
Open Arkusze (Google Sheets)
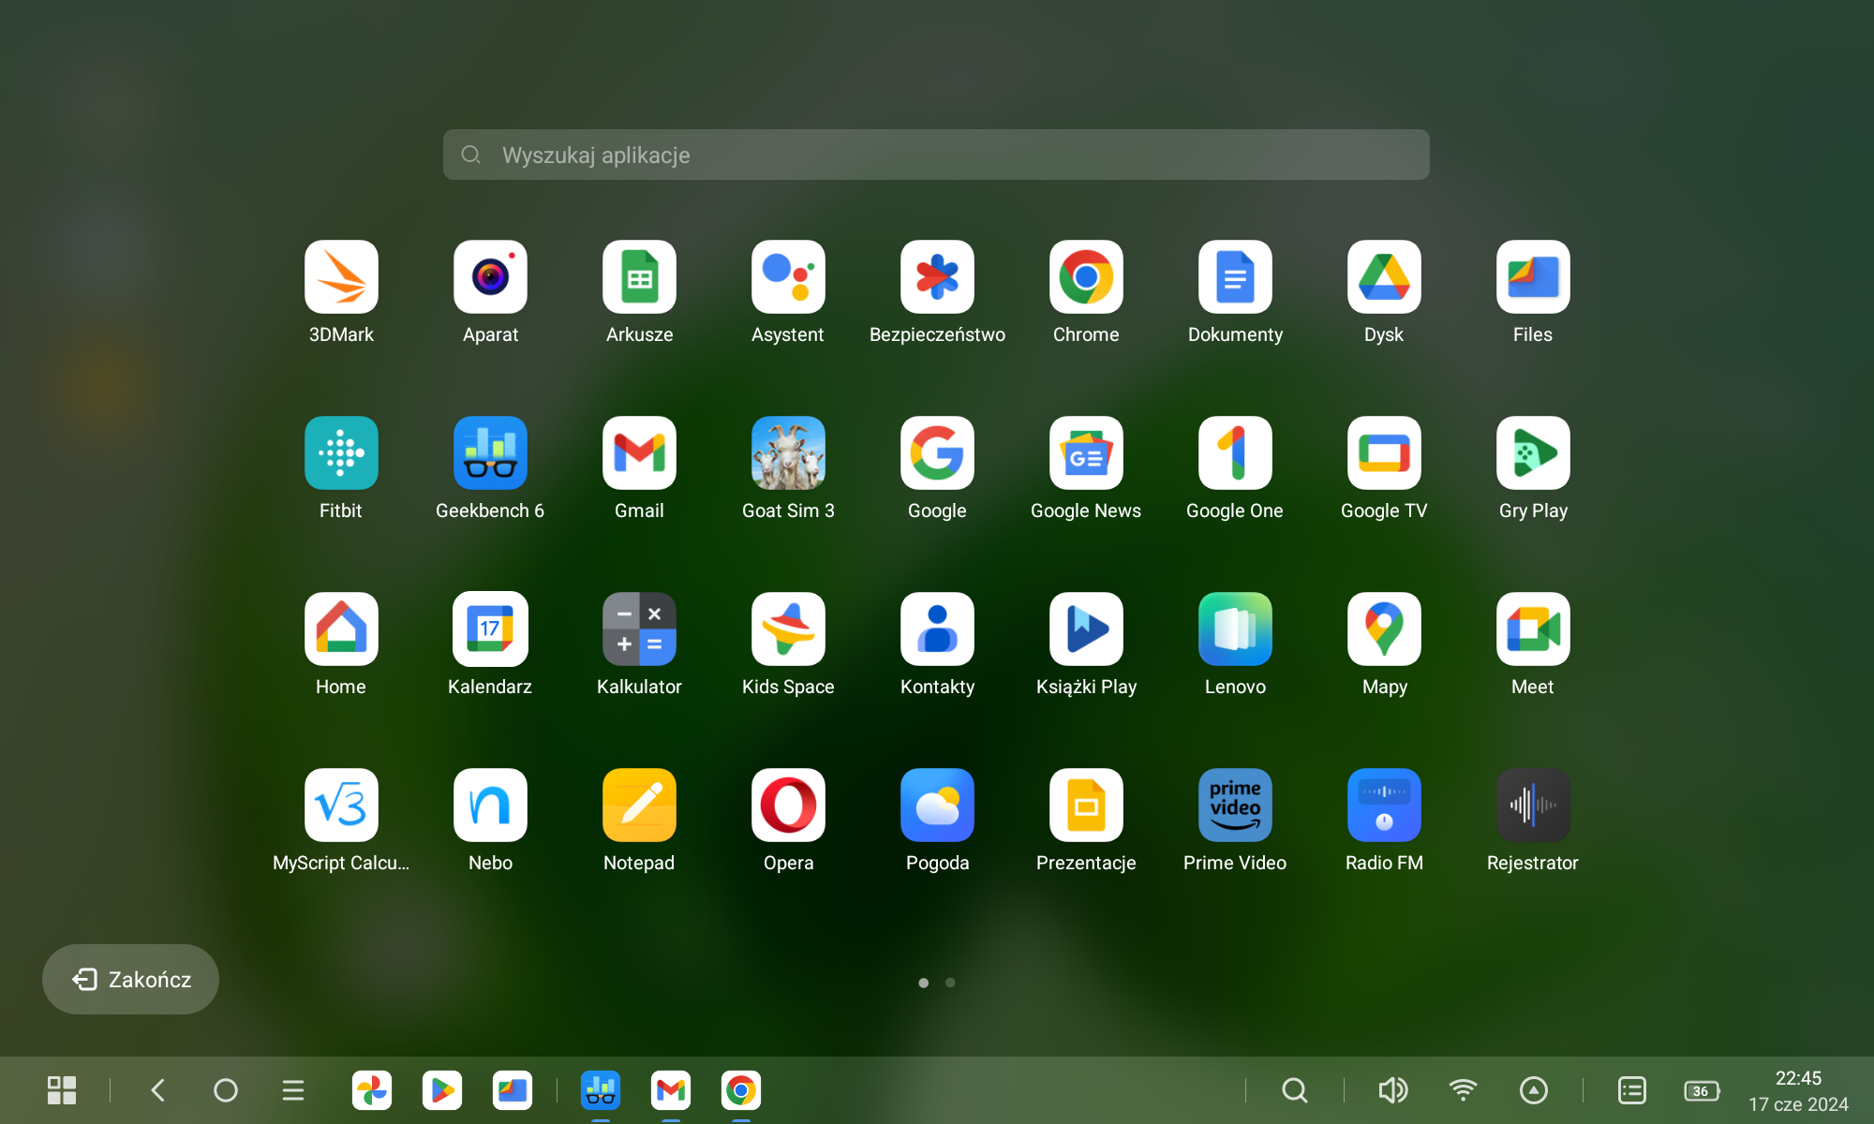coord(639,277)
